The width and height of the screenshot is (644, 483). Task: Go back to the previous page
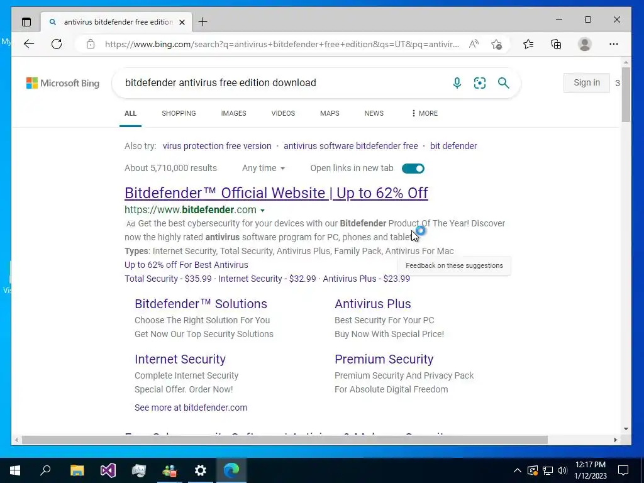pos(29,44)
